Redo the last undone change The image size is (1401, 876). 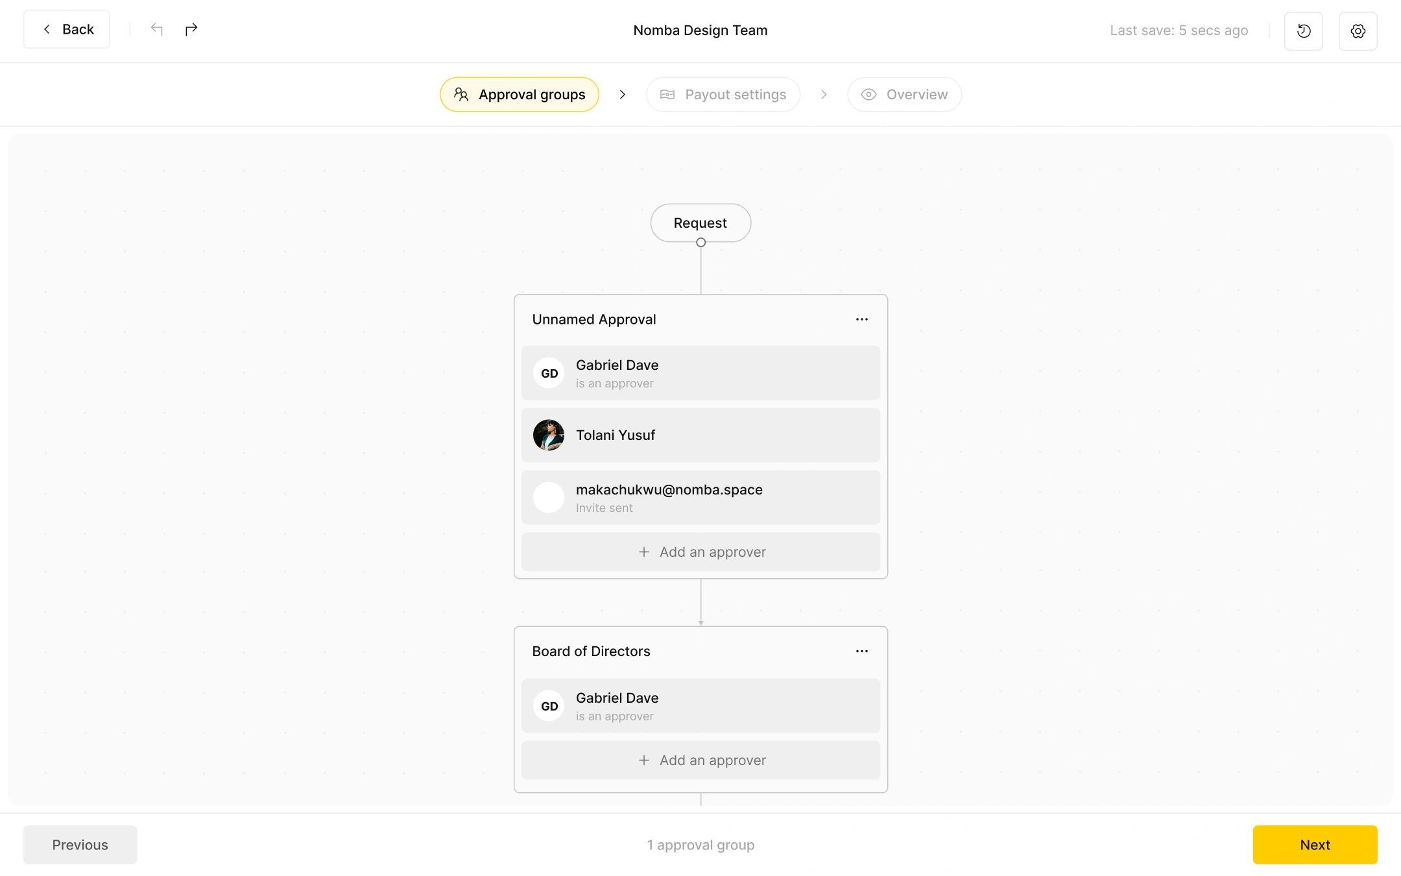click(191, 29)
